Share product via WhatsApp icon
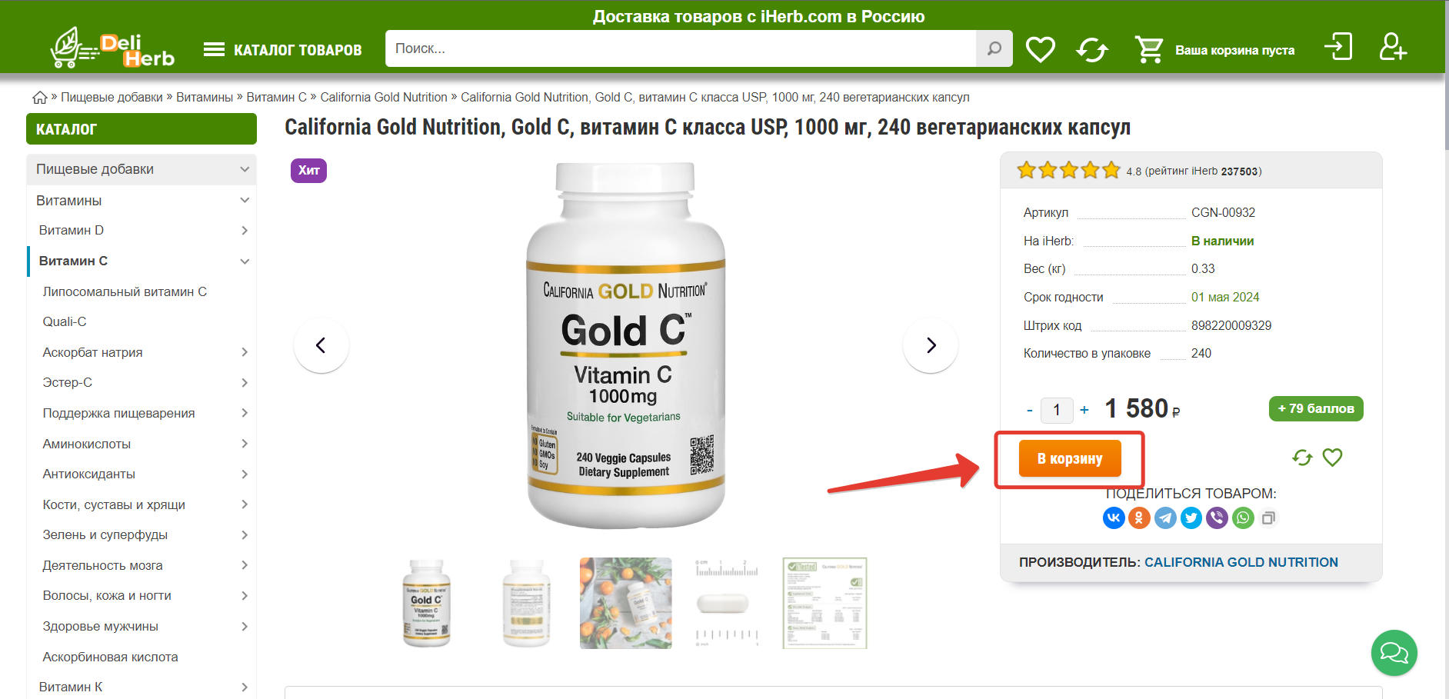This screenshot has width=1449, height=699. (x=1243, y=518)
